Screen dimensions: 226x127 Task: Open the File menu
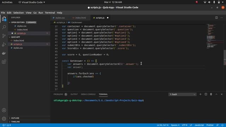[3, 13]
